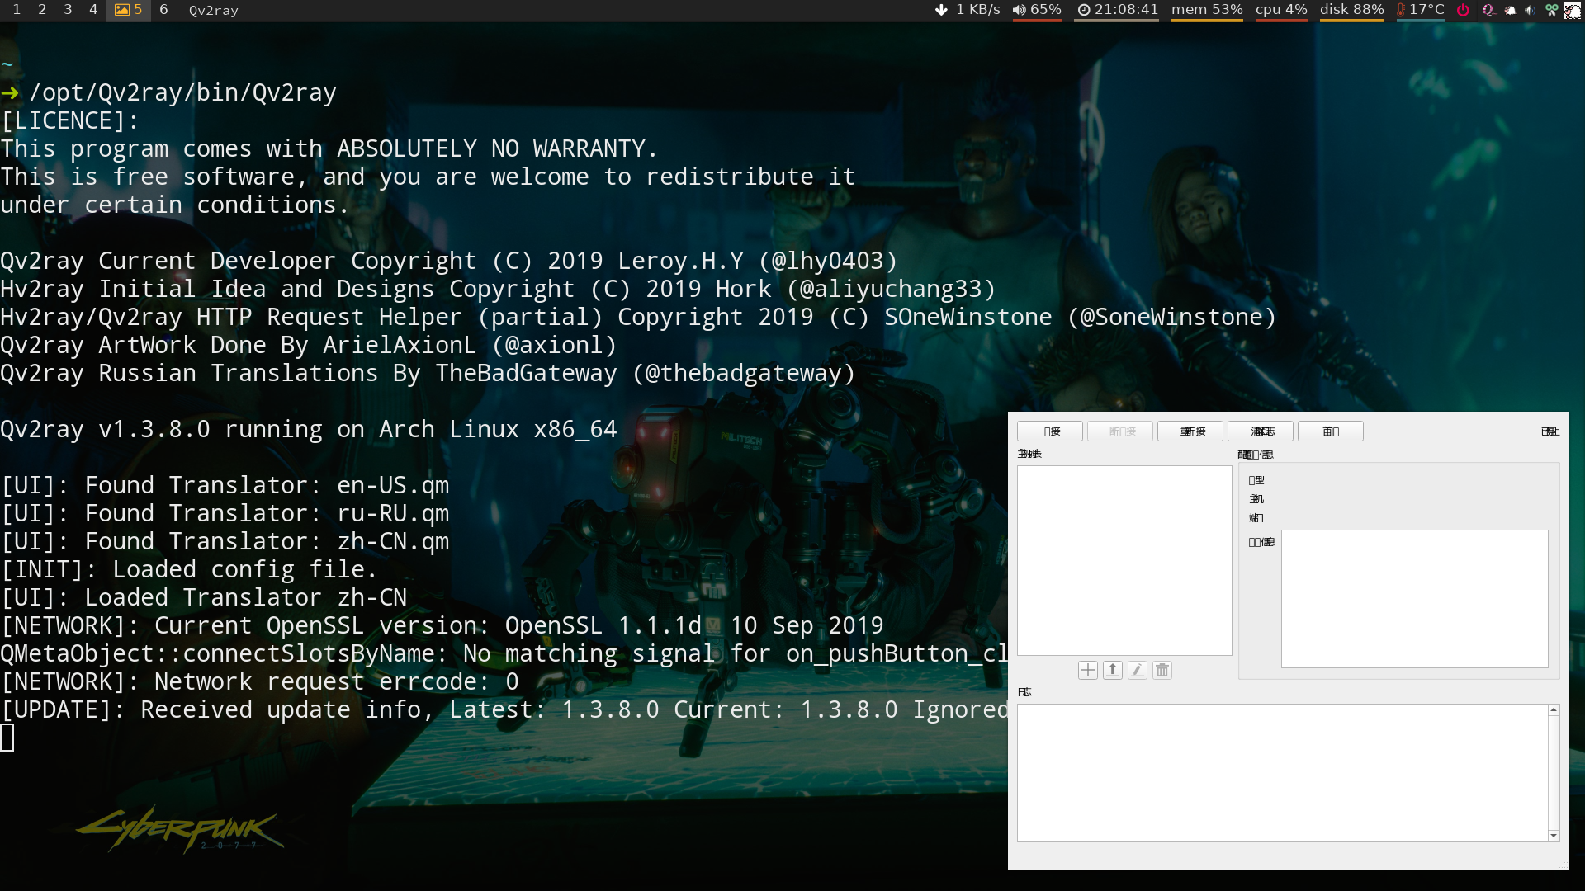Open Preferences at the window's top right
The height and width of the screenshot is (891, 1585).
coord(1549,431)
